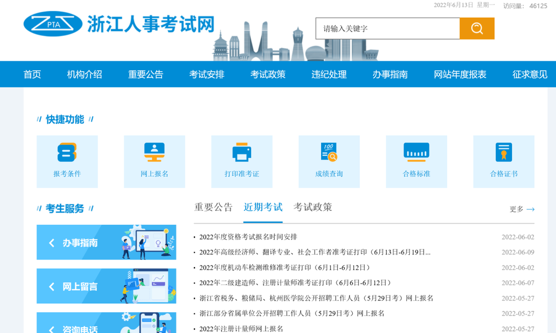
Task: Click the chevron on 办事指南 banner
Action: click(x=52, y=243)
